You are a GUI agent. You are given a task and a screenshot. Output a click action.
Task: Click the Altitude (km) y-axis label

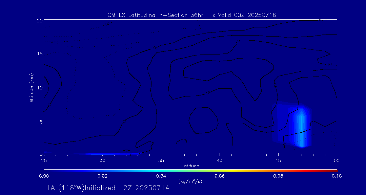click(x=32, y=87)
